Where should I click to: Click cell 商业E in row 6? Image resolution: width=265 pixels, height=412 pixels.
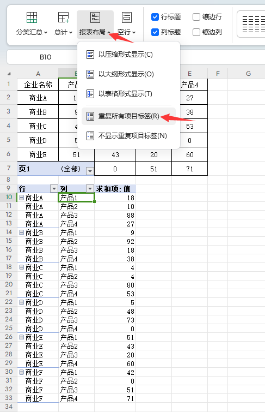(38, 155)
